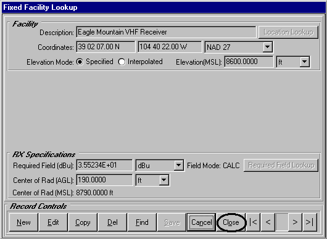The image size is (327, 239).
Task: Open Find in Record Controls
Action: point(142,222)
